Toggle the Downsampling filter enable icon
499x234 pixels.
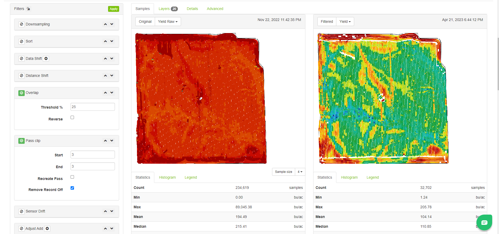pos(22,24)
